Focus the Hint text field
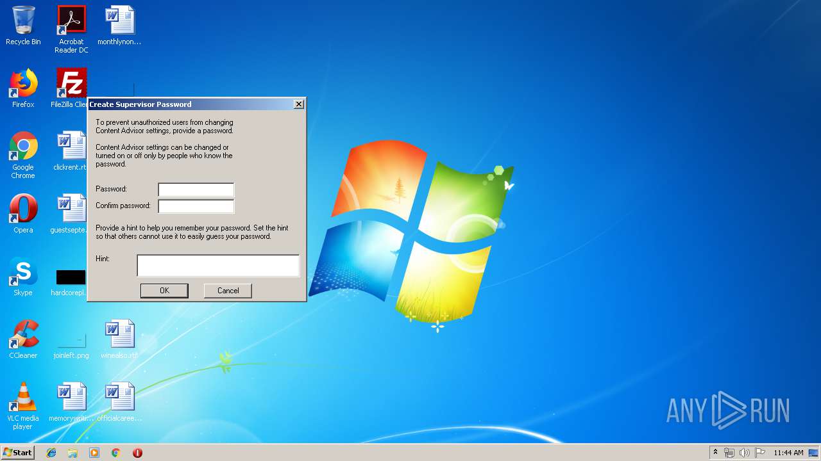The width and height of the screenshot is (821, 461). (218, 266)
